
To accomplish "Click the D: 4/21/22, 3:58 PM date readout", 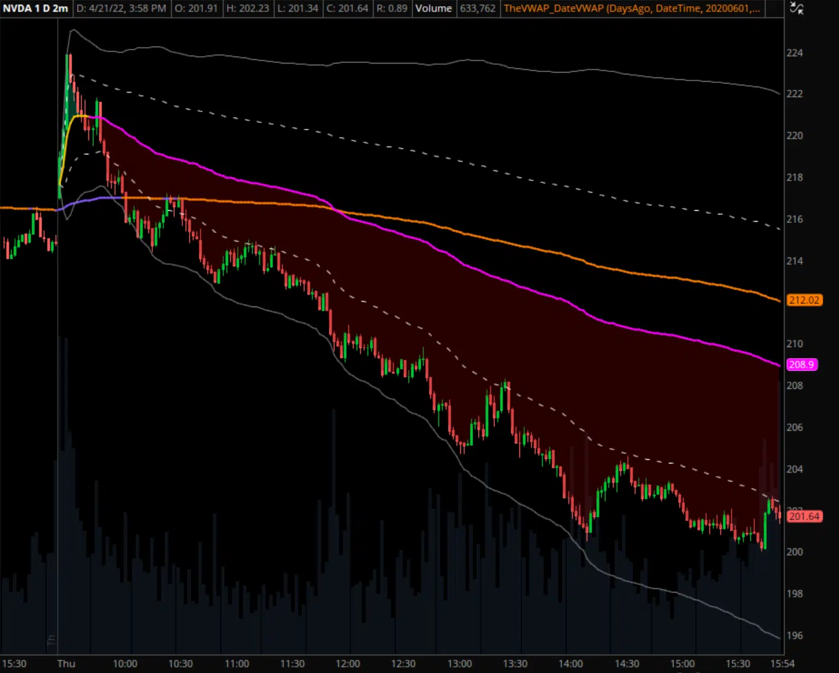I will pyautogui.click(x=121, y=8).
